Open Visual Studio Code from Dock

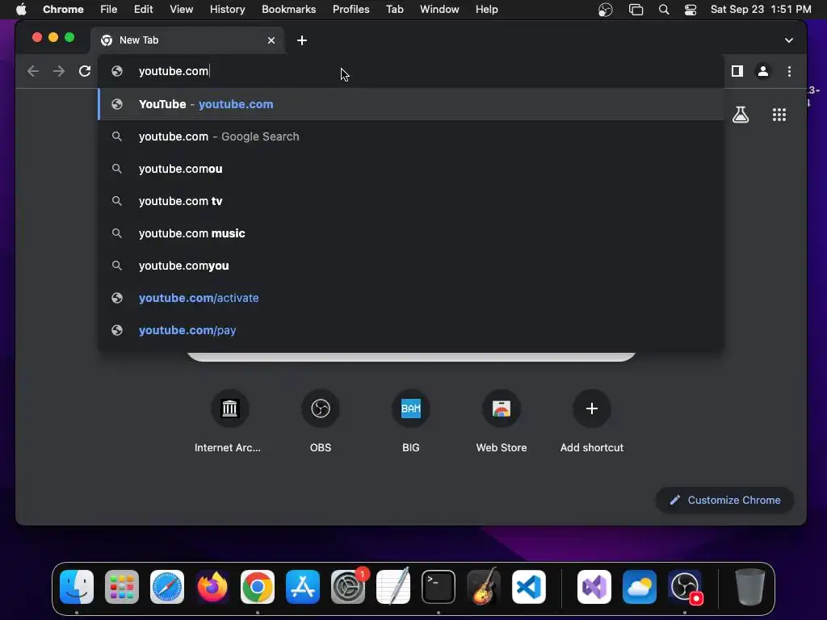coord(529,587)
